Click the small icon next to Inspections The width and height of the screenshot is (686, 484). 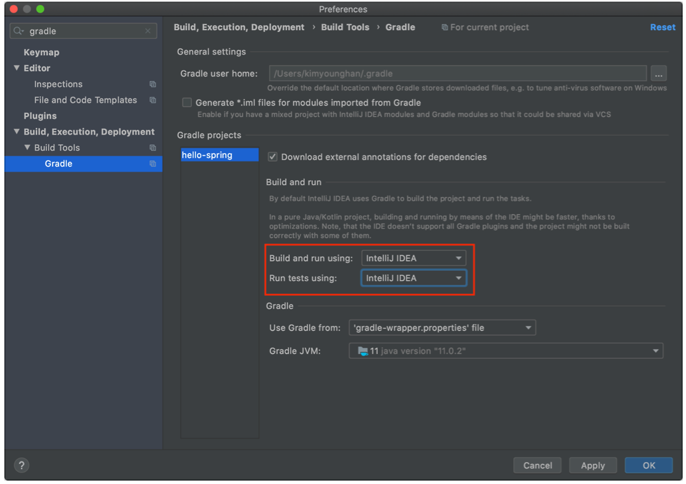(x=152, y=84)
